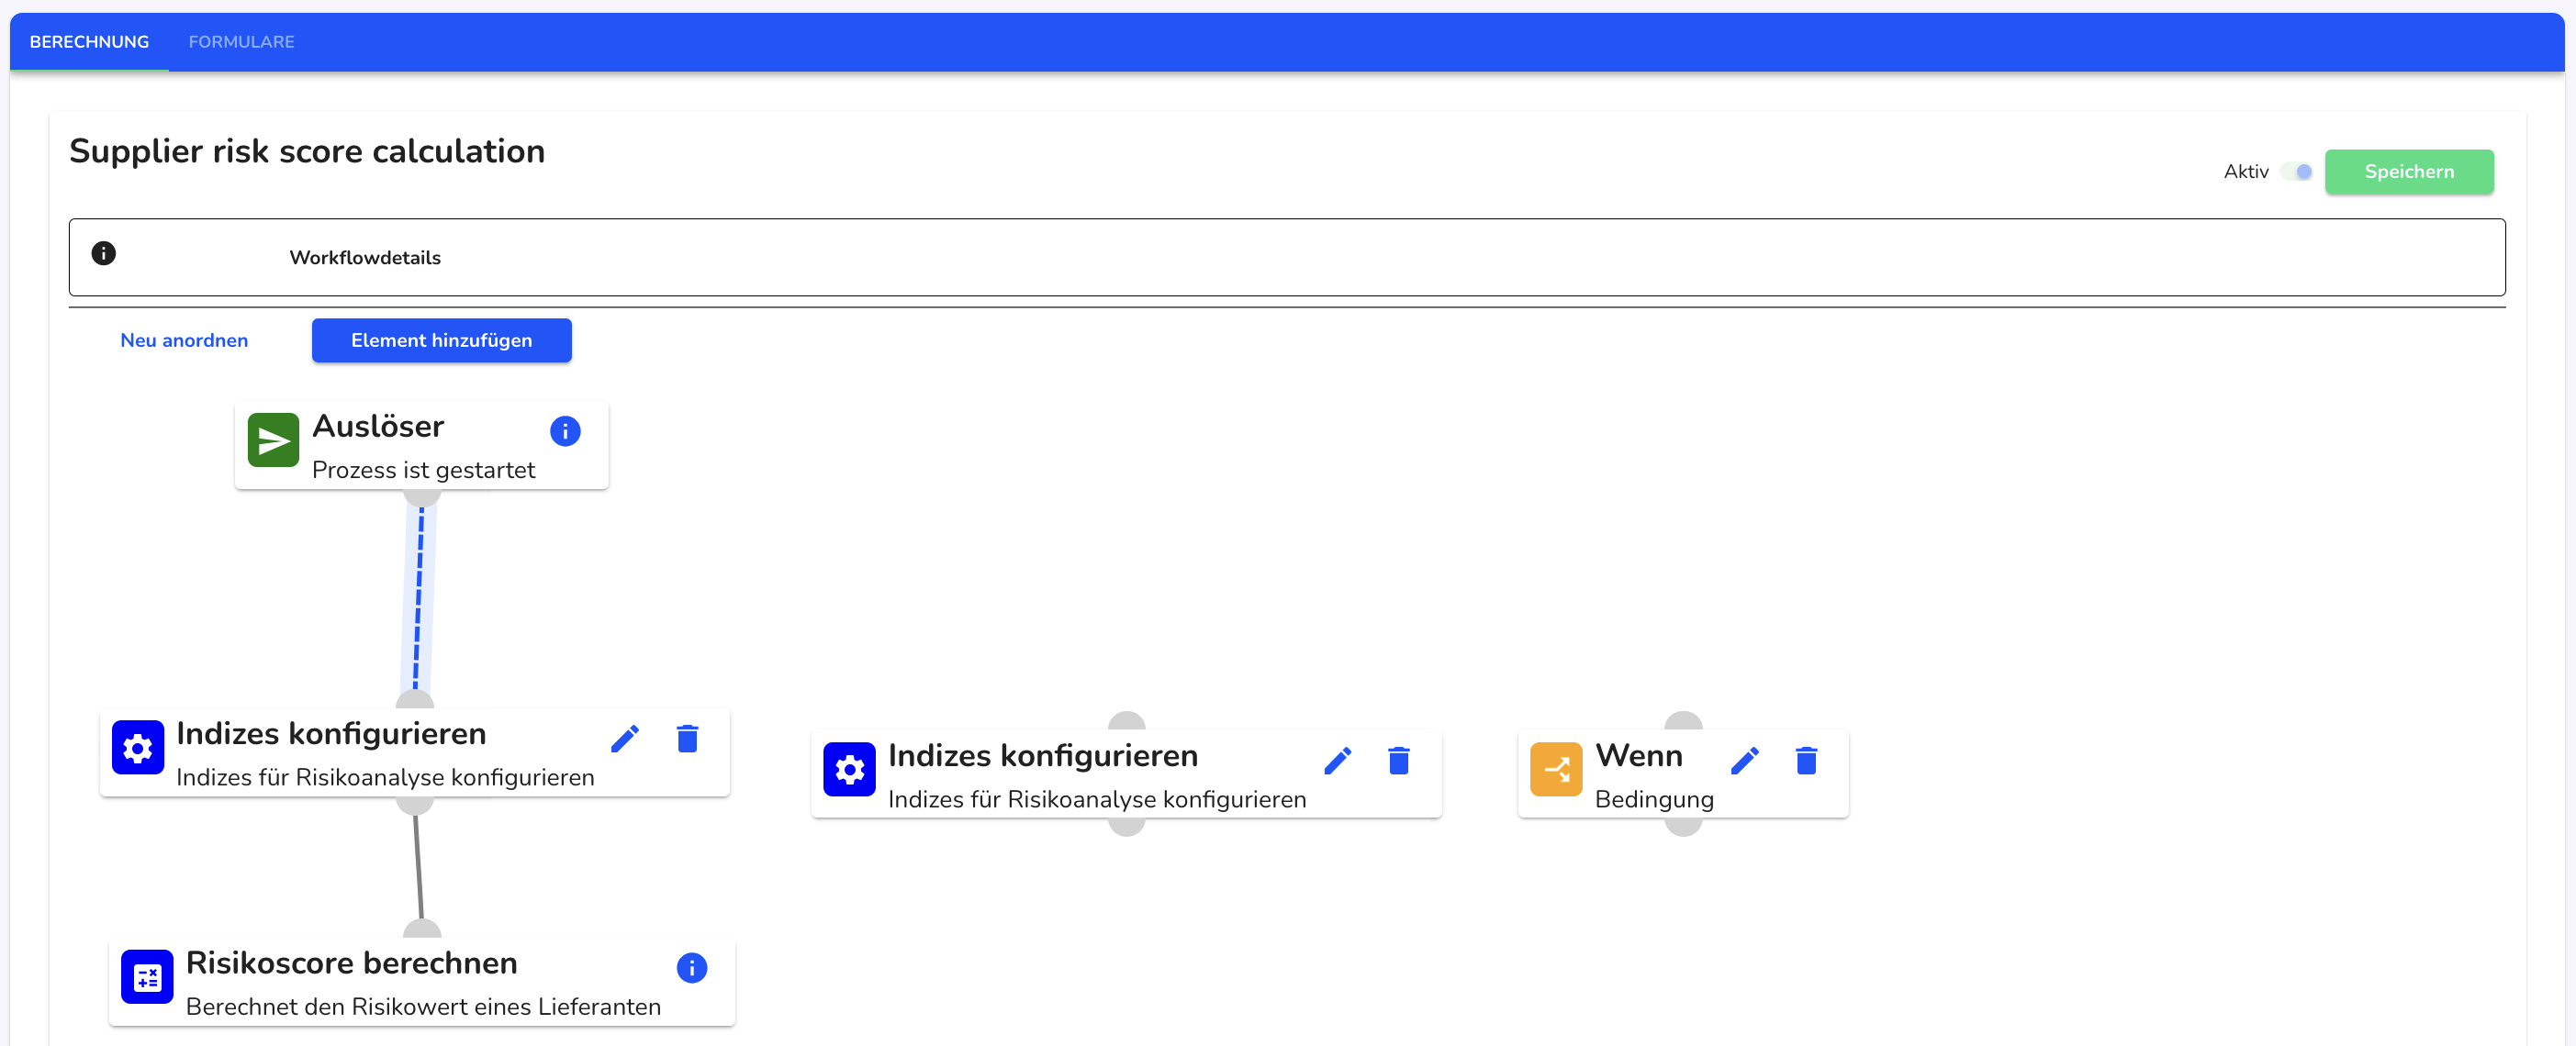Click the 'Auslöser' node title

click(x=378, y=427)
